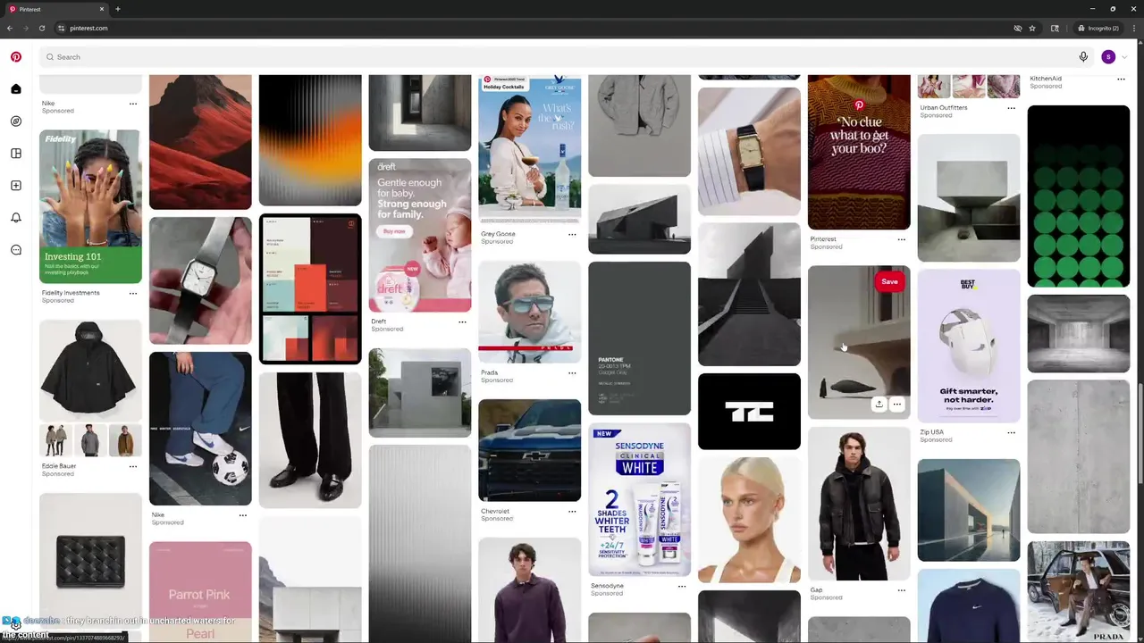Reload the page
This screenshot has width=1144, height=643.
pos(41,28)
